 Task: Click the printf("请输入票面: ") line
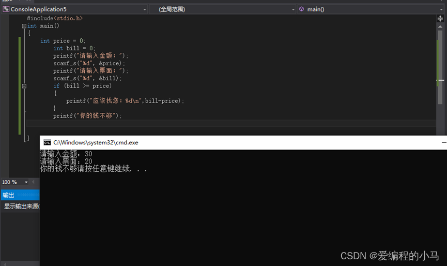pyautogui.click(x=90, y=71)
